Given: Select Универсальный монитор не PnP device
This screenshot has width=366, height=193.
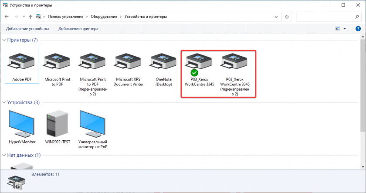Looking at the screenshot, I should (x=92, y=123).
